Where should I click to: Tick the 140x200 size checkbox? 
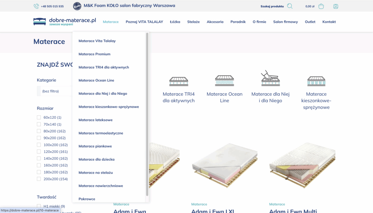[x=39, y=159]
